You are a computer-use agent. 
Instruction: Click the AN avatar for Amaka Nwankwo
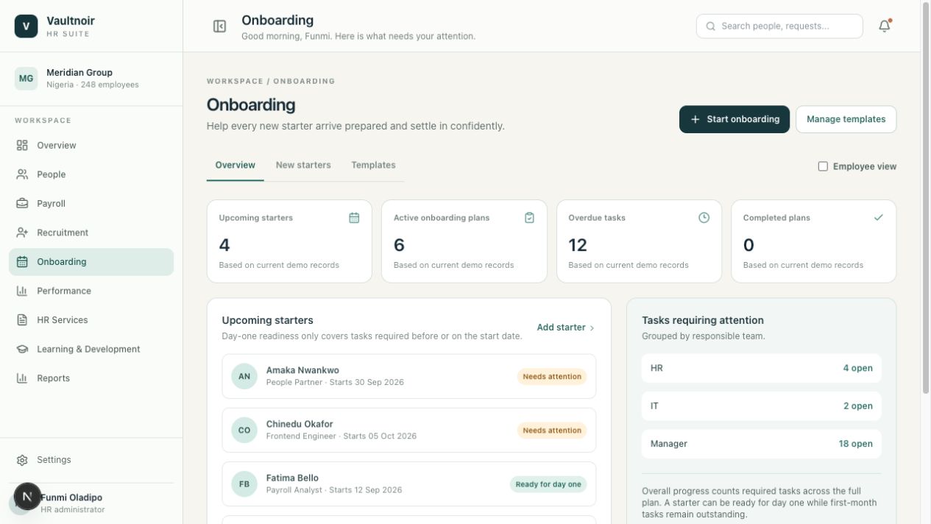click(x=244, y=376)
